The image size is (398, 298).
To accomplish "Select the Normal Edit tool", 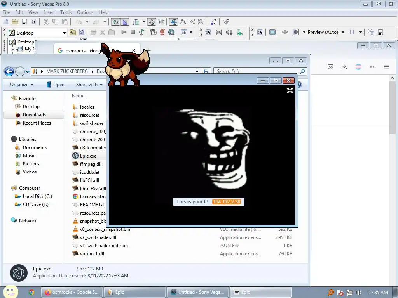I will pos(173,22).
